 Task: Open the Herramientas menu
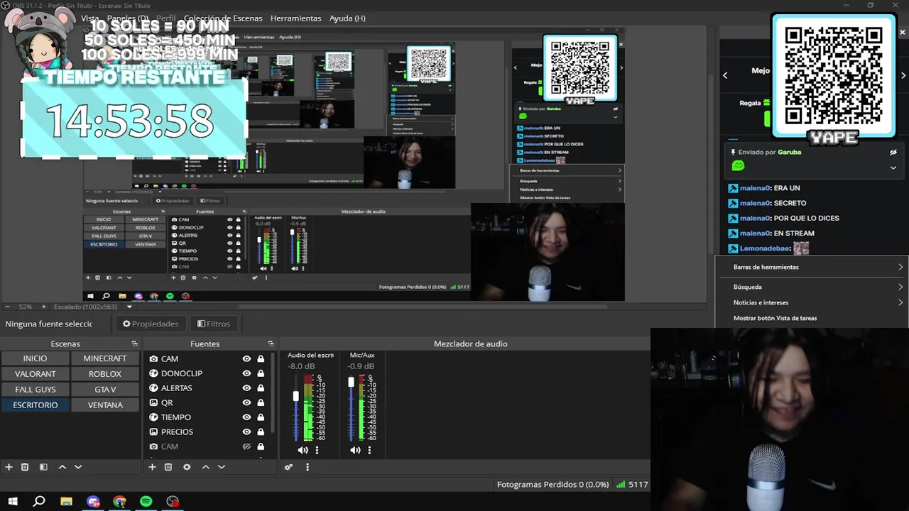295,18
